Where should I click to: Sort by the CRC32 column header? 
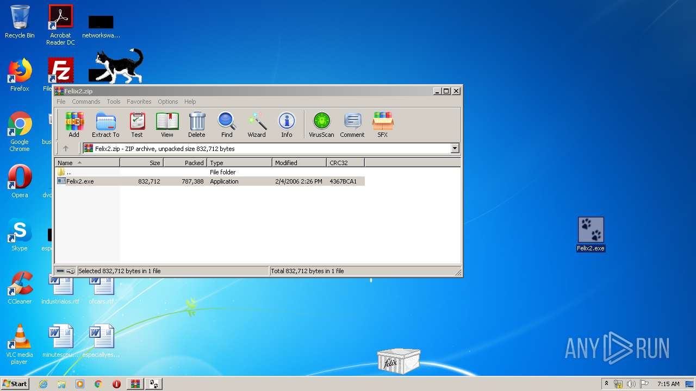[346, 163]
